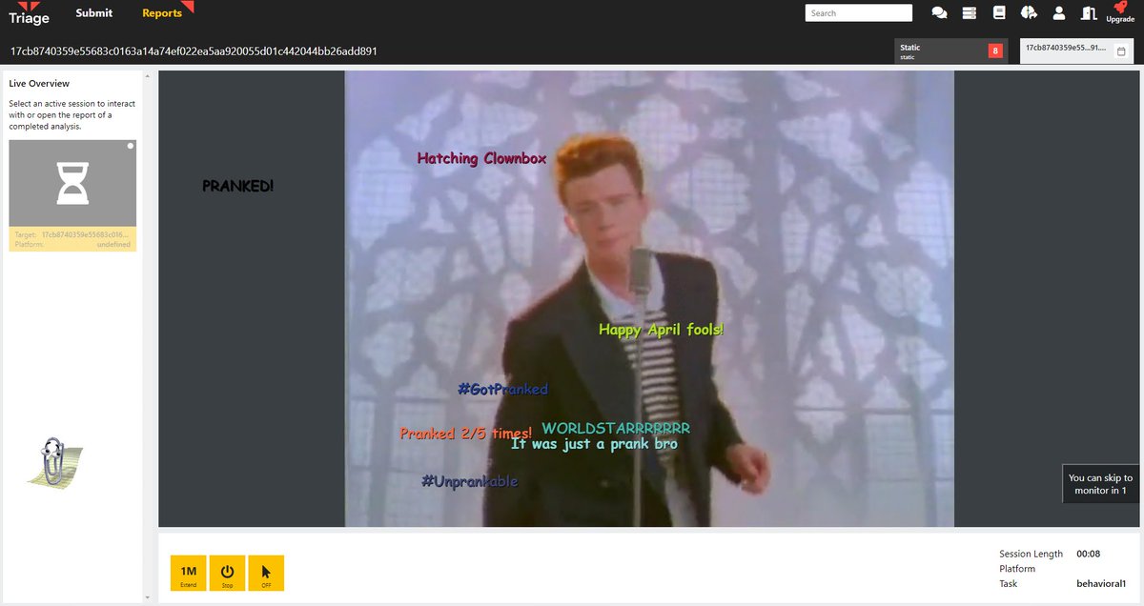
Task: Click WORLDSTARRRRRRR text
Action: (x=616, y=428)
